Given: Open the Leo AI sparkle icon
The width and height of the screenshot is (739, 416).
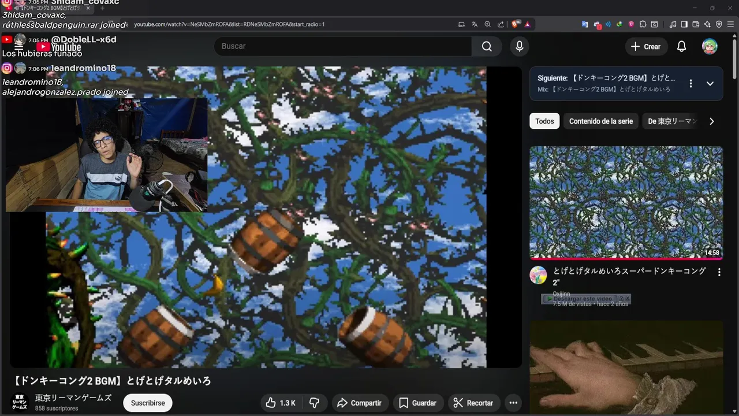Looking at the screenshot, I should 707,24.
